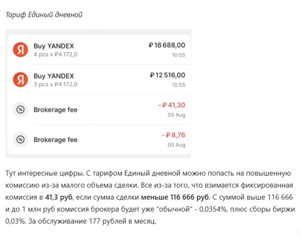Click the Yandex logo in the 3 pcs row
The image size is (301, 236).
[x=20, y=79]
